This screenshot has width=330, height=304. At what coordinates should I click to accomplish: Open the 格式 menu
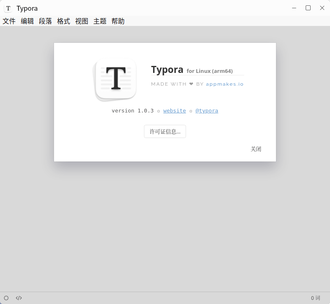64,21
